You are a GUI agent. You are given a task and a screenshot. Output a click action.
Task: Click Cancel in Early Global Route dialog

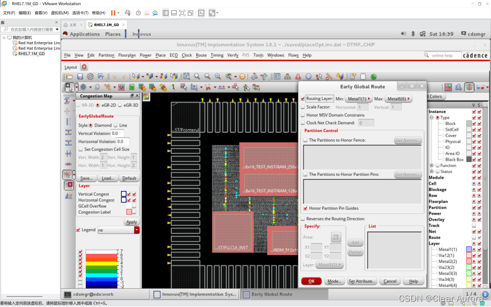[x=390, y=281]
